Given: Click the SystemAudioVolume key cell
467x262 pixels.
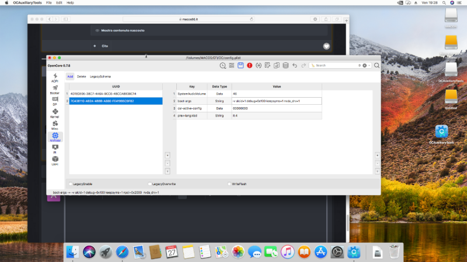Looking at the screenshot, I should [192, 94].
